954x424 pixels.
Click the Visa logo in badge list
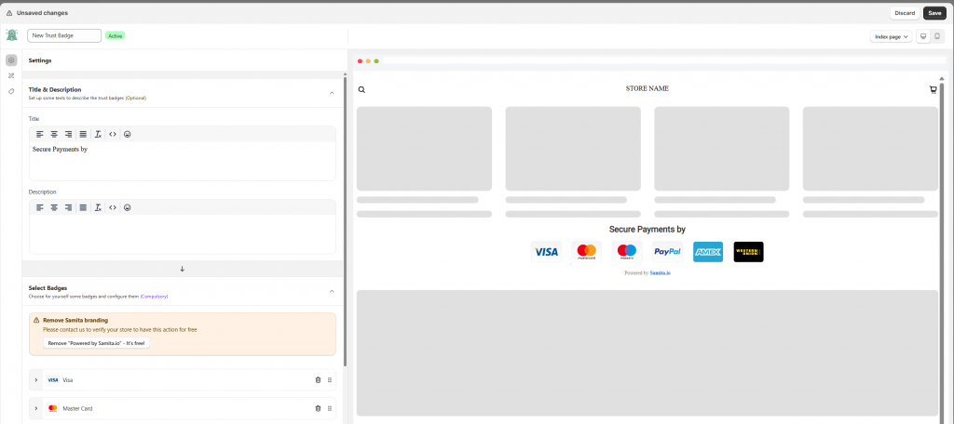[53, 380]
